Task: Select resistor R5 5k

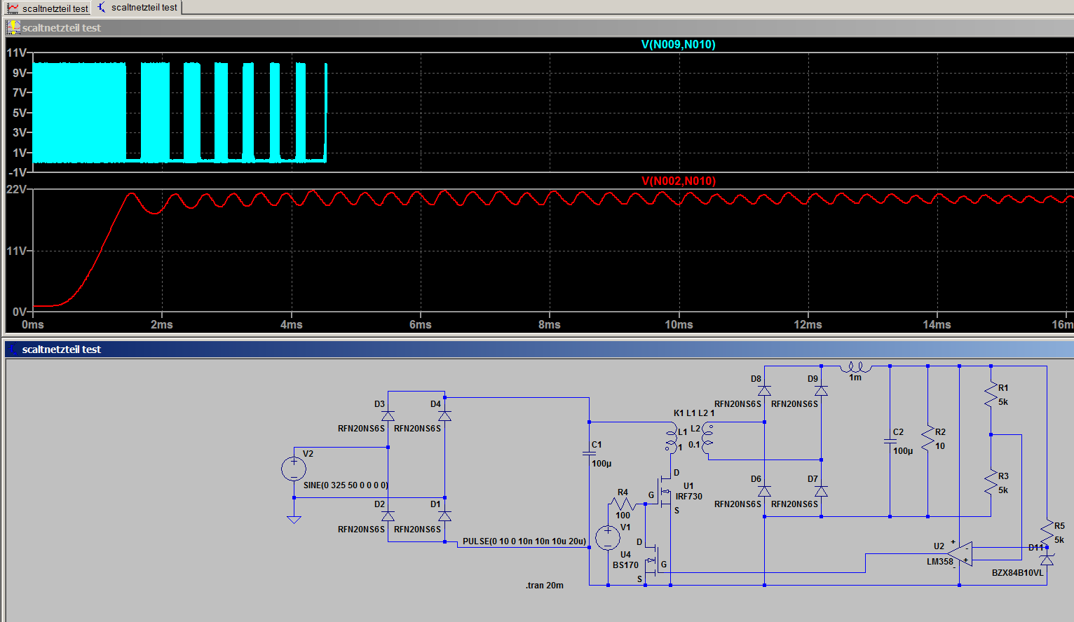Action: [x=1047, y=533]
